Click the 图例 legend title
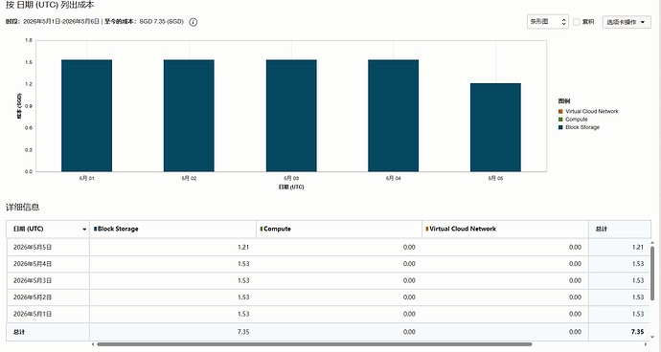The width and height of the screenshot is (661, 352). 564,101
